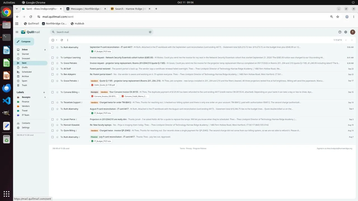Screen dimensions: 358x201
Task: Open Hollin_Quote_Q-1185.pdf attachment
Action: 103,85
